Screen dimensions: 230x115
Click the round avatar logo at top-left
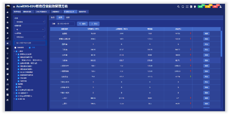click(x=8, y=7)
